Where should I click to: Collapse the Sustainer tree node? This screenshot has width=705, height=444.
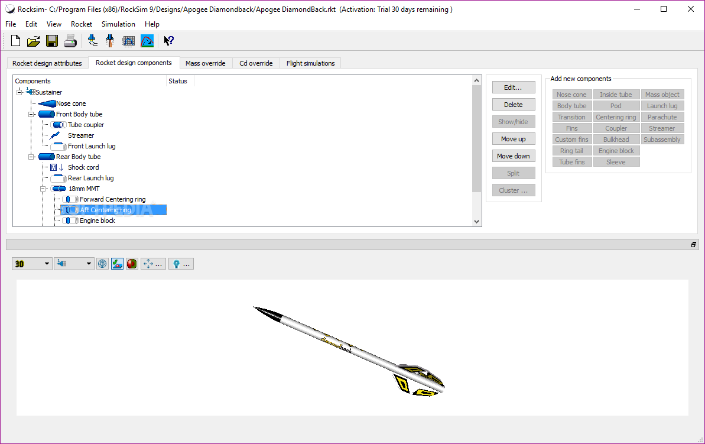(20, 92)
